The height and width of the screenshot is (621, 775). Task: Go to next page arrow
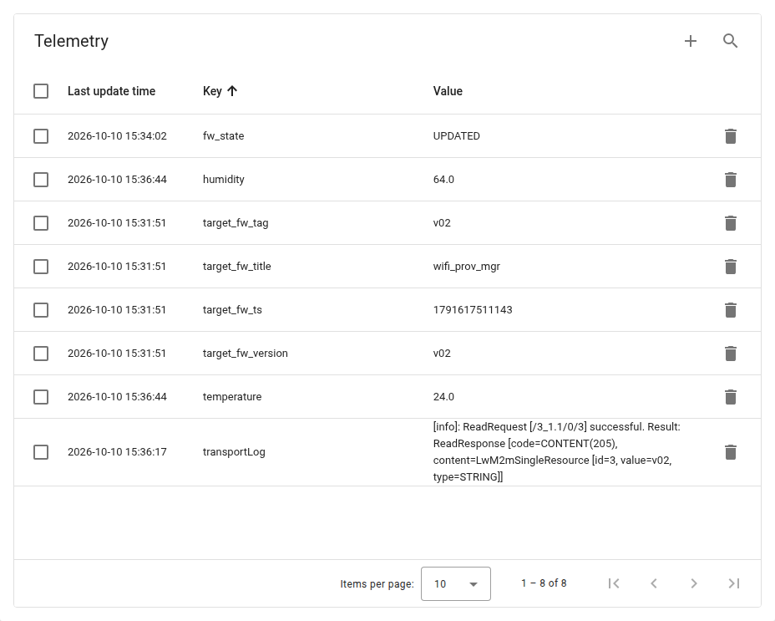click(x=694, y=583)
